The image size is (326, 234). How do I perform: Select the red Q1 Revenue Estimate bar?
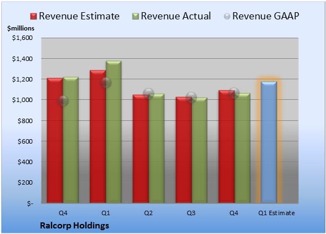[98, 136]
